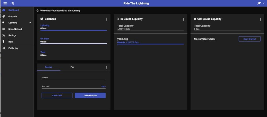Image resolution: width=267 pixels, height=117 pixels.
Task: Open the hamburger menu
Action: click(5, 3)
